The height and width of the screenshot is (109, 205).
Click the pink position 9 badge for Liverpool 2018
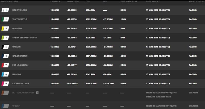click(5, 84)
